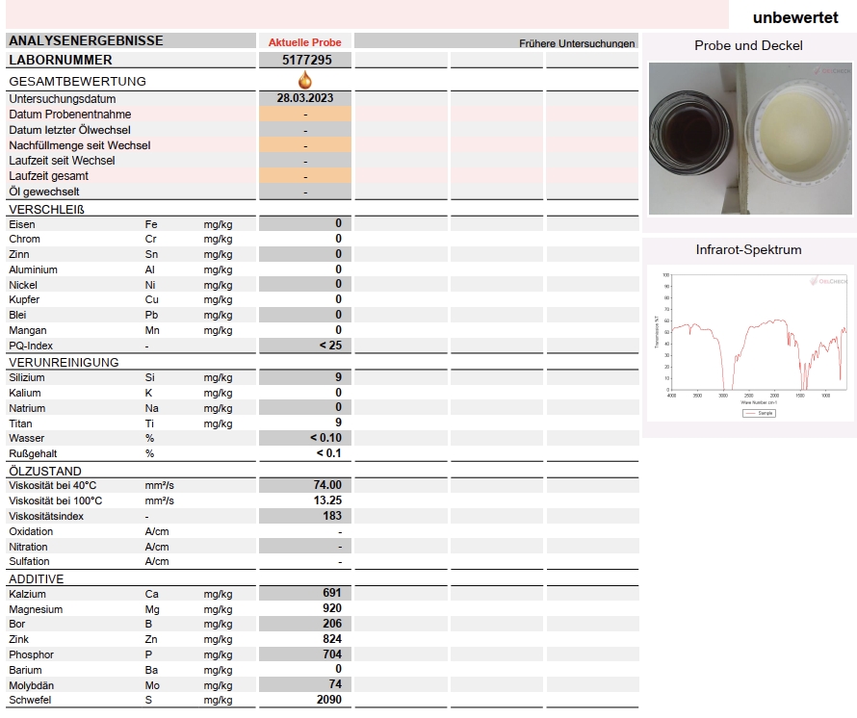The image size is (857, 718).
Task: Select the VERUNREINIGUNG section heading
Action: point(64,362)
